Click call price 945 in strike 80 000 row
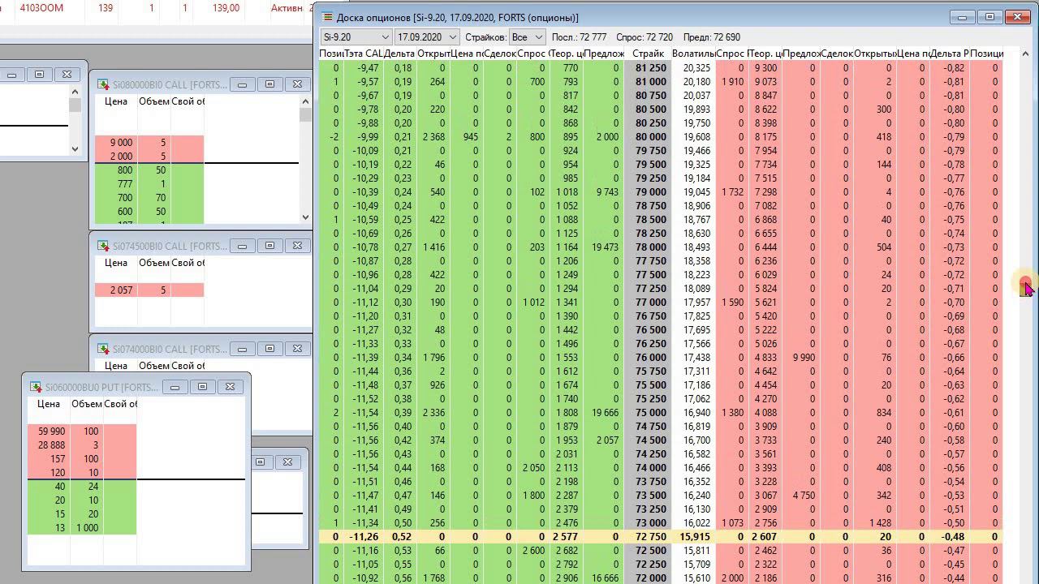Viewport: 1039px width, 584px height. point(472,137)
